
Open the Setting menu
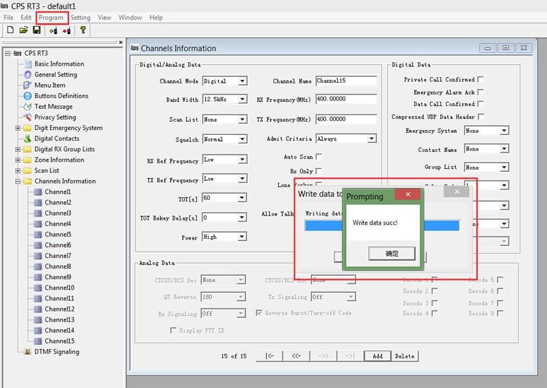80,18
